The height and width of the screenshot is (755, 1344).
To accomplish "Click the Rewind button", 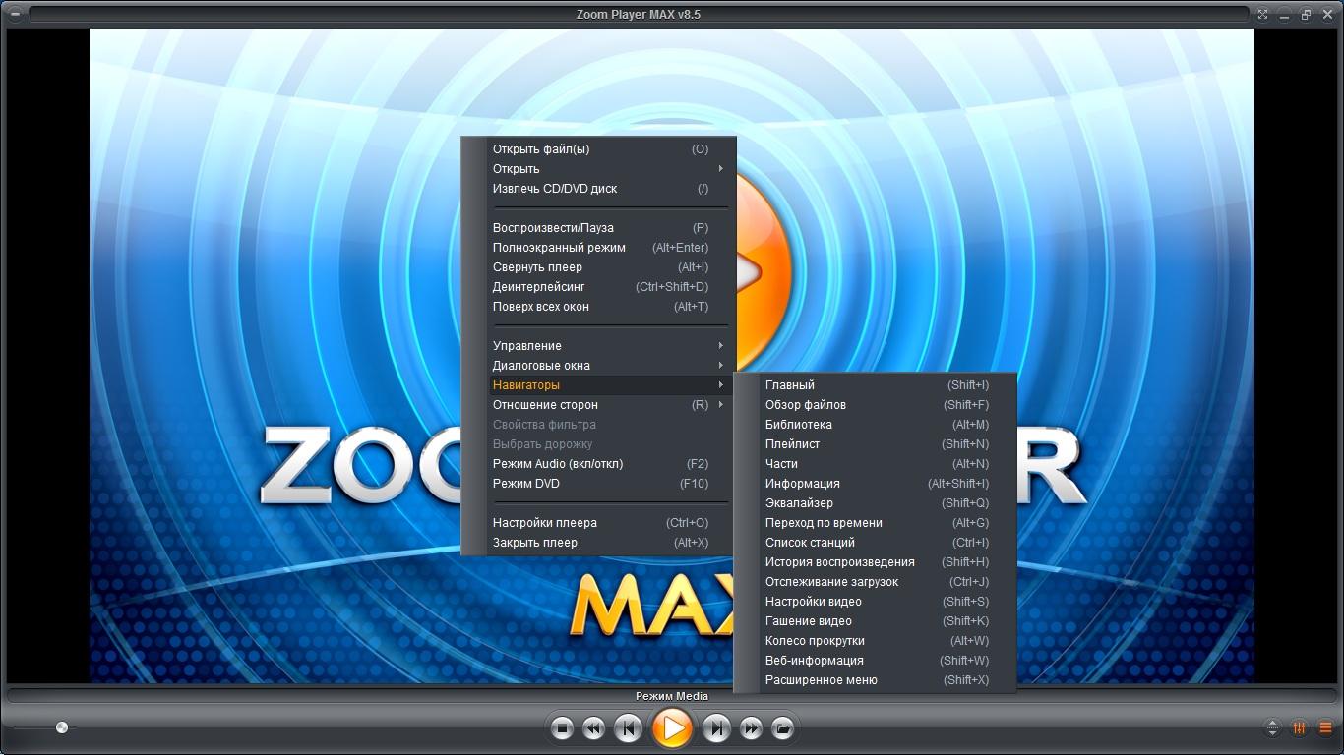I will (x=593, y=728).
